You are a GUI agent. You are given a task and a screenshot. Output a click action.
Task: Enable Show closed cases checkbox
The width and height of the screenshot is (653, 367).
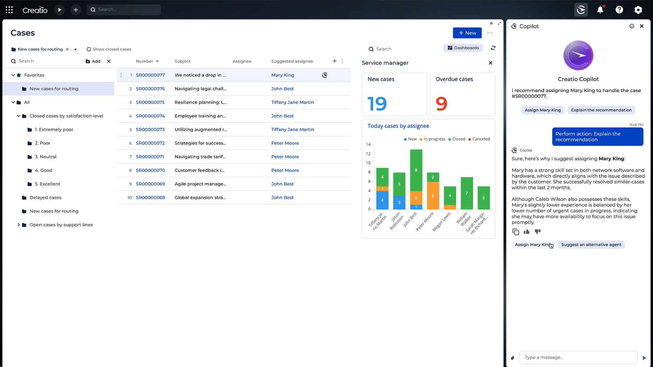coord(89,49)
